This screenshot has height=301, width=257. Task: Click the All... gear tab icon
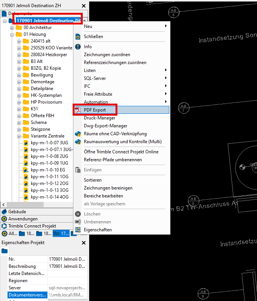point(5,234)
